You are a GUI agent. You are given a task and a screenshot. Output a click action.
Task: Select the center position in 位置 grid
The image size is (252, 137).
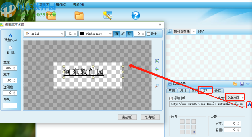188,127
